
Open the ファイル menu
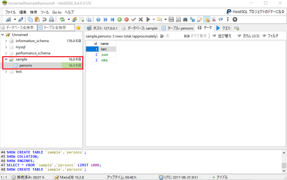pos(10,12)
